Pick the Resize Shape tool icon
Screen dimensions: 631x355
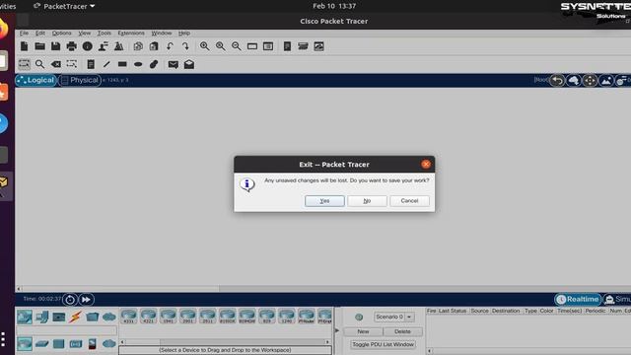72,64
